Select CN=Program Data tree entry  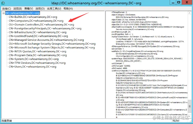point(38,55)
